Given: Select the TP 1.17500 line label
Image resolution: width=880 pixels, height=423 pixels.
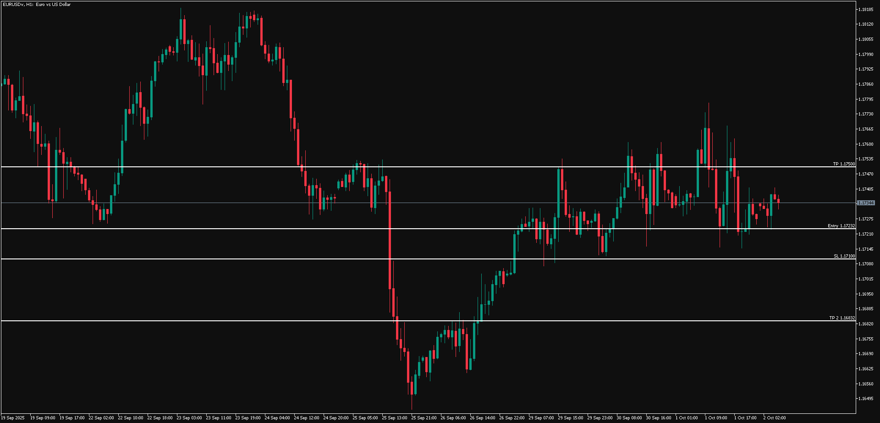Looking at the screenshot, I should coord(844,164).
